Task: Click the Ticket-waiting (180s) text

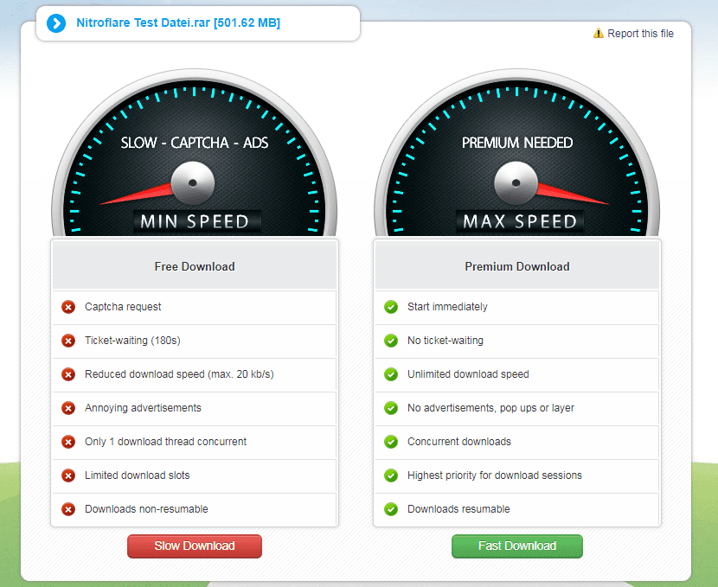Action: pyautogui.click(x=132, y=341)
